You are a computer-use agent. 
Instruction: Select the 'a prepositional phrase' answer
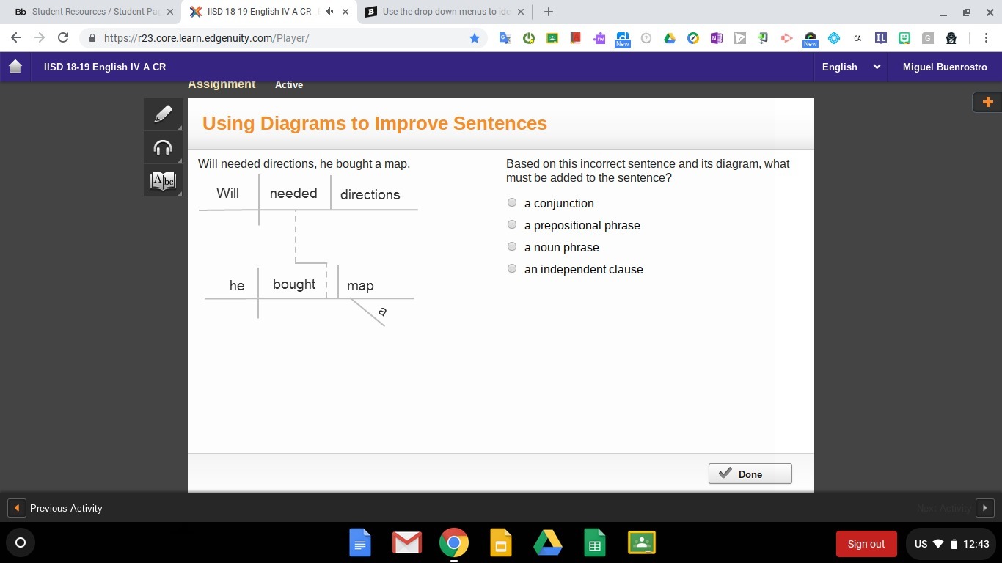coord(512,225)
